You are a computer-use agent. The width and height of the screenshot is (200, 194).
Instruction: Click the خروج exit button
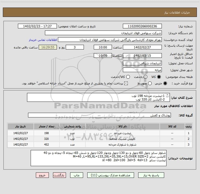click(42, 175)
